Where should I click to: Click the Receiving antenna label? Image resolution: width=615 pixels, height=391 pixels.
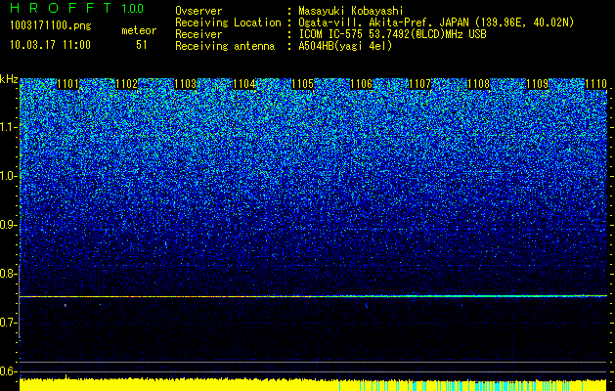click(x=225, y=46)
